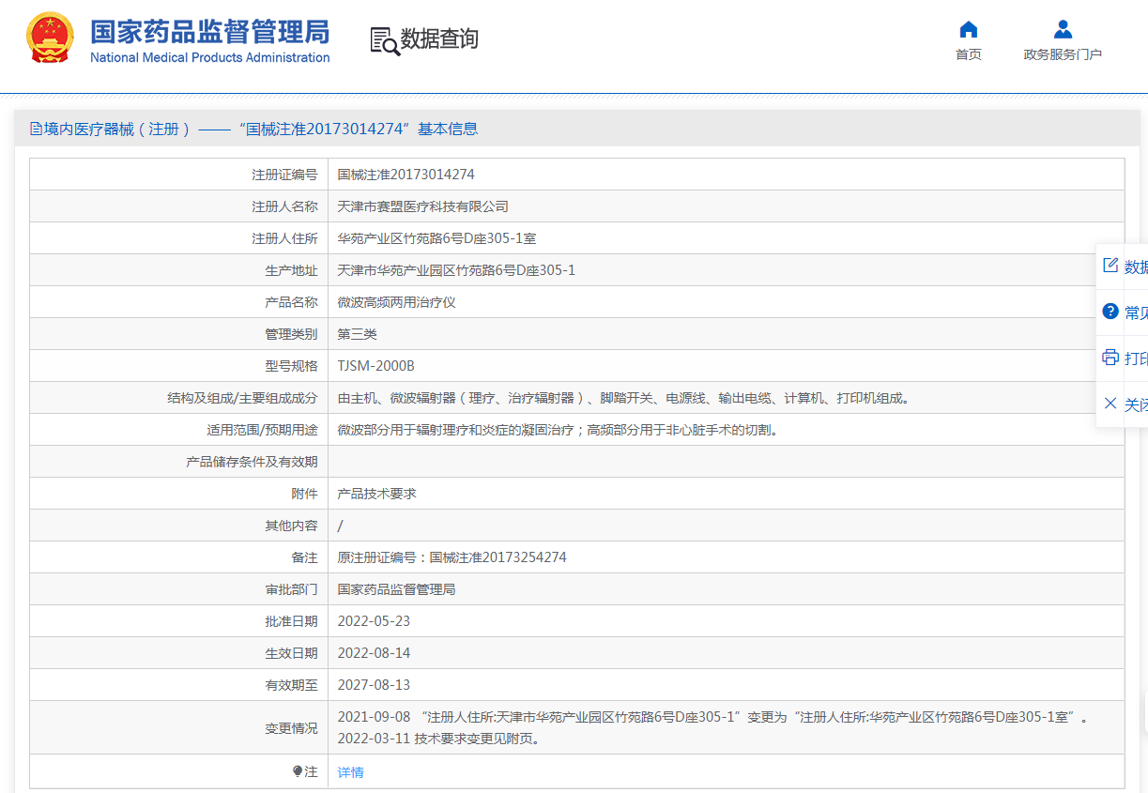The image size is (1148, 793).
Task: Click the 注册人名称 label cell
Action: 179,206
